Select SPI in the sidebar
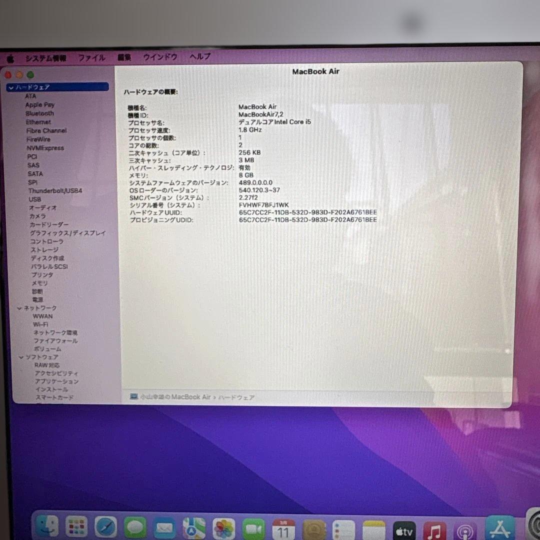The width and height of the screenshot is (540, 540). (x=32, y=182)
